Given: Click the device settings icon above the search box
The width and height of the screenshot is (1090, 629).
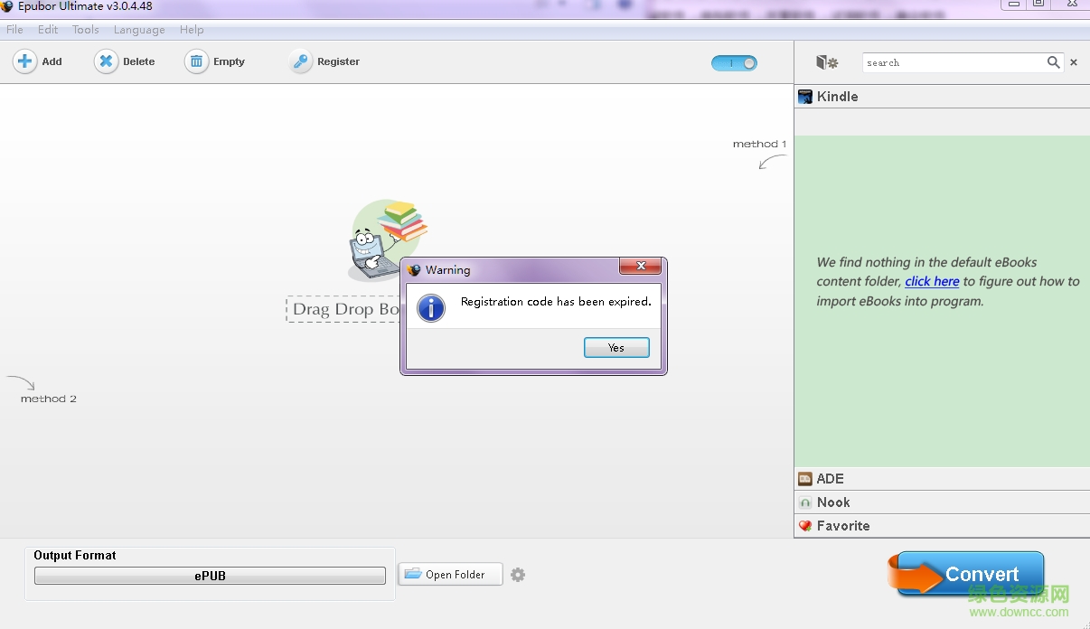Looking at the screenshot, I should click(x=826, y=61).
